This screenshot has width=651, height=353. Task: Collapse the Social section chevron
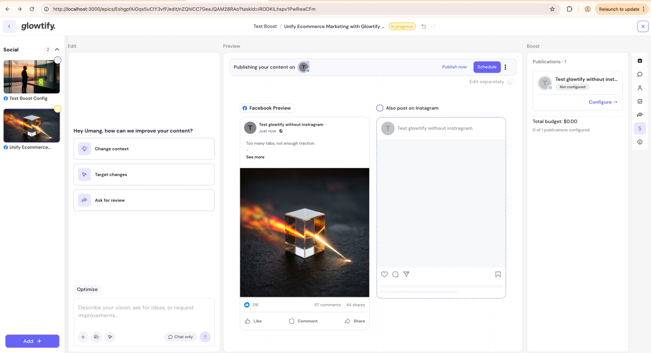pyautogui.click(x=57, y=50)
